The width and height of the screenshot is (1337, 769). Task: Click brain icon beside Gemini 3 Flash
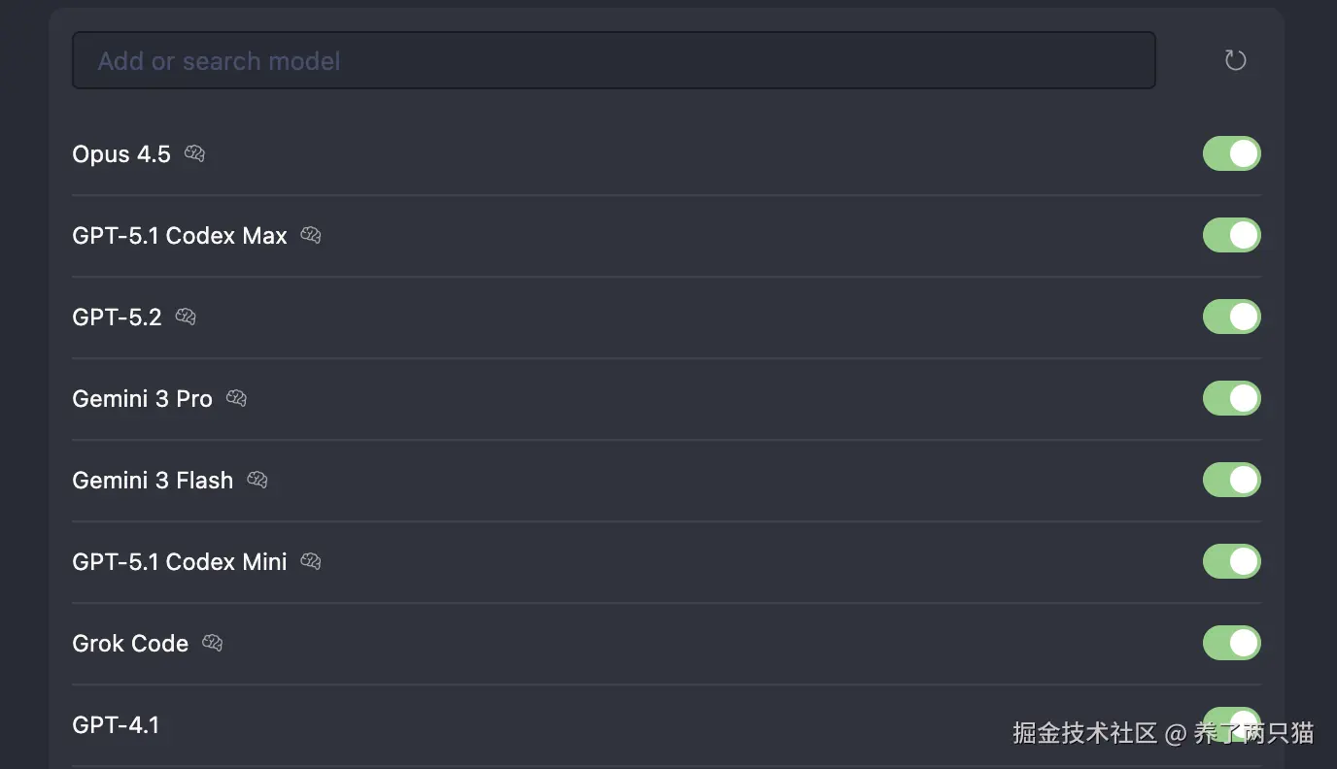(x=257, y=480)
